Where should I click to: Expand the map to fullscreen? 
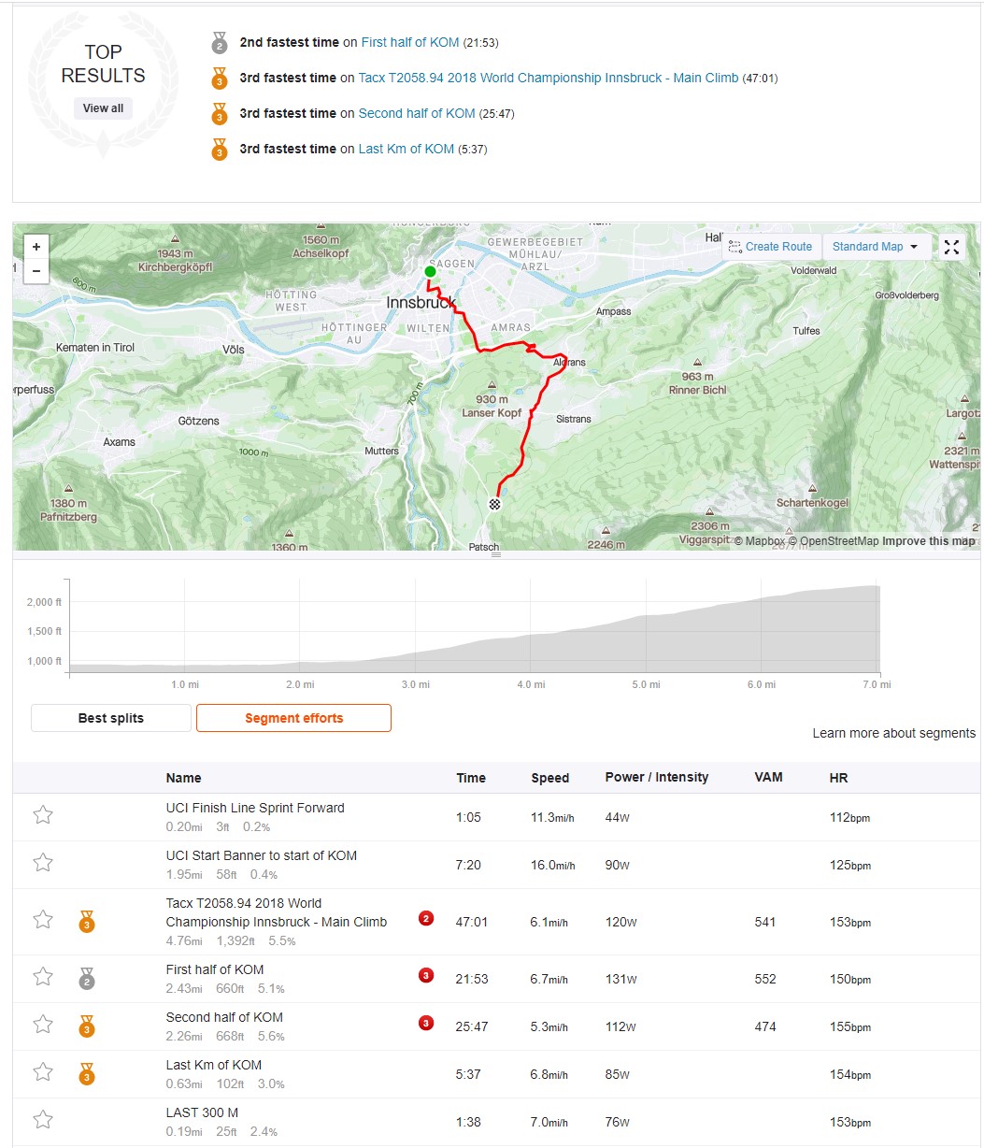point(951,247)
